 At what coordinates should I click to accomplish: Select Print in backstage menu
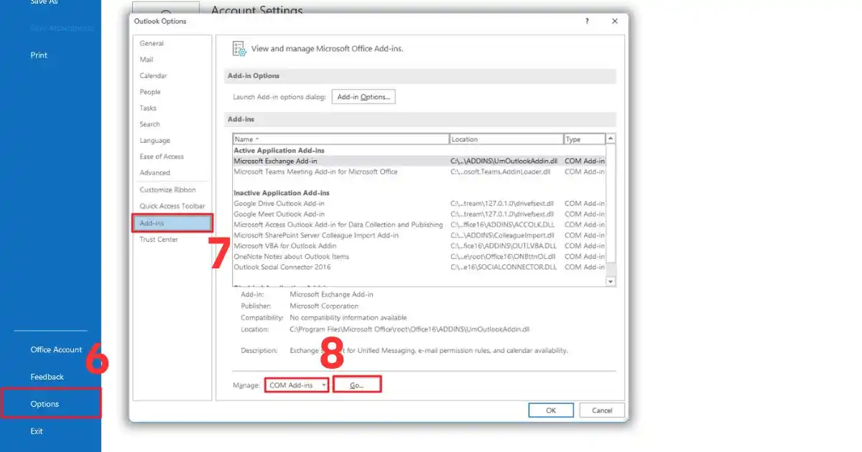pos(39,55)
